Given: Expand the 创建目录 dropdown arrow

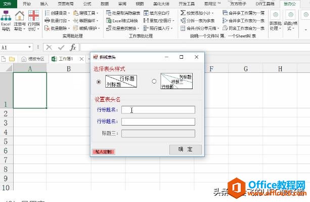Looking at the screenshot, I should pyautogui.click(x=69, y=13).
